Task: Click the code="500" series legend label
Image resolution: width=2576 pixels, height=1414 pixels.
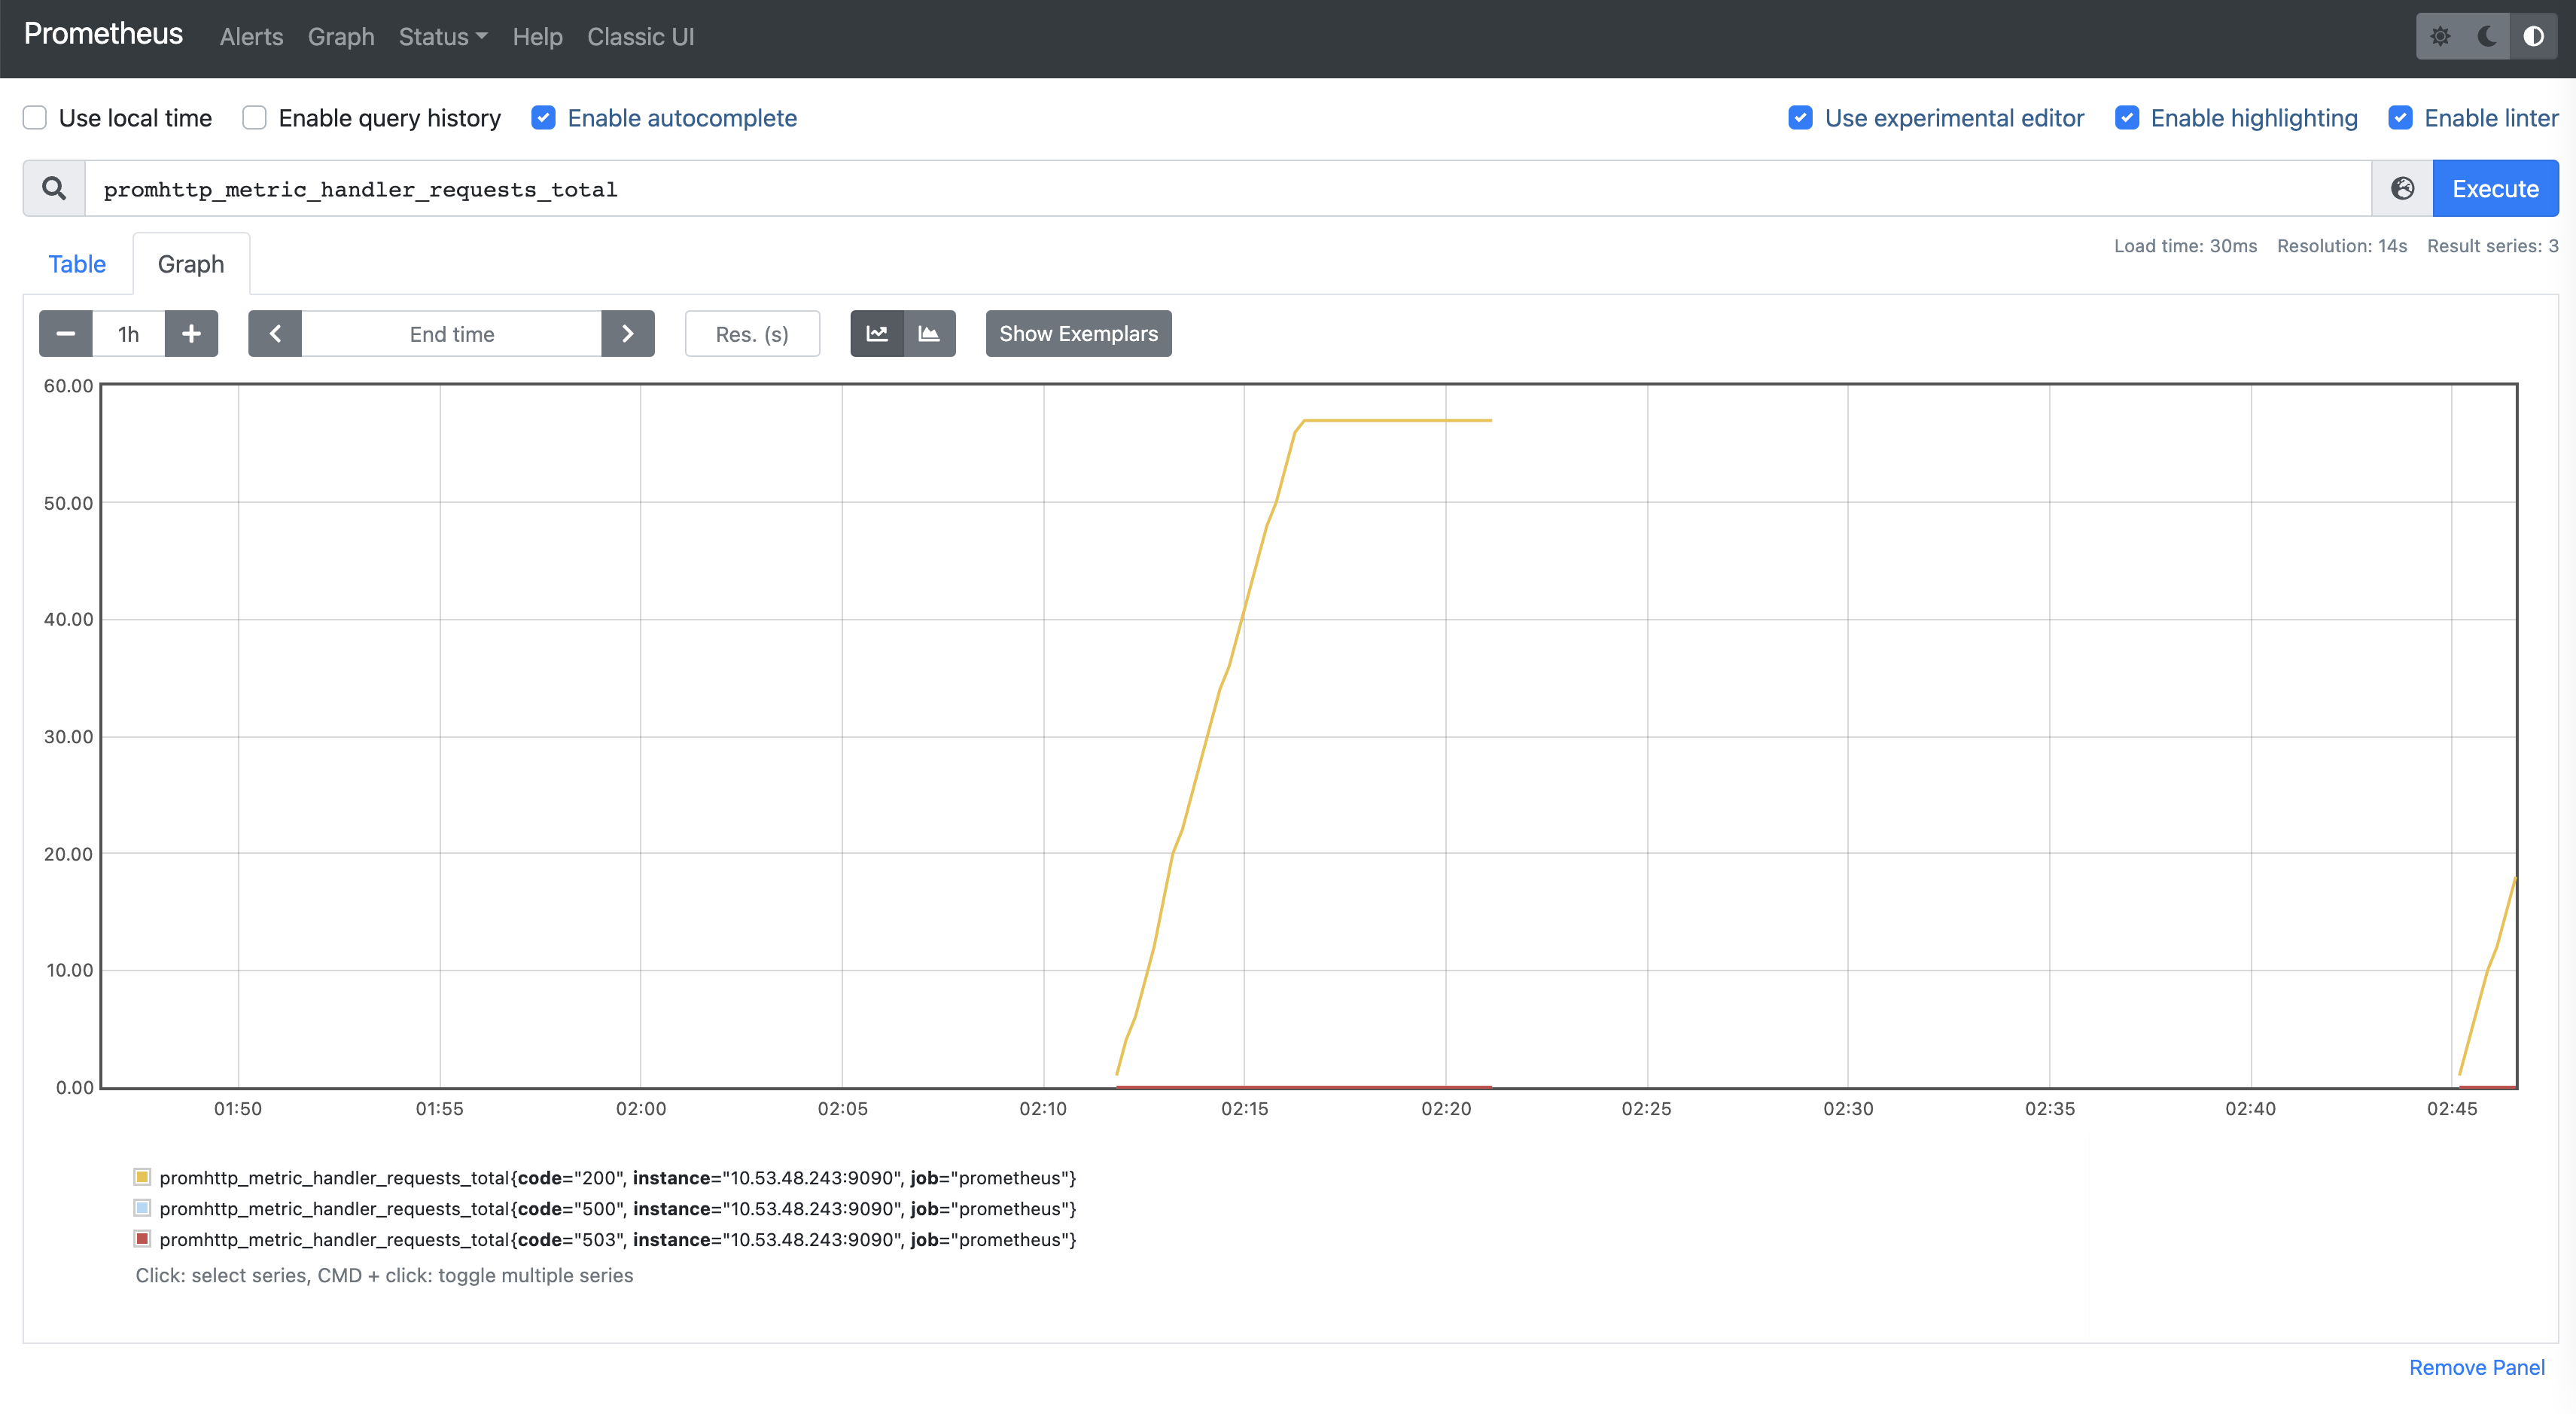Action: coord(617,1209)
